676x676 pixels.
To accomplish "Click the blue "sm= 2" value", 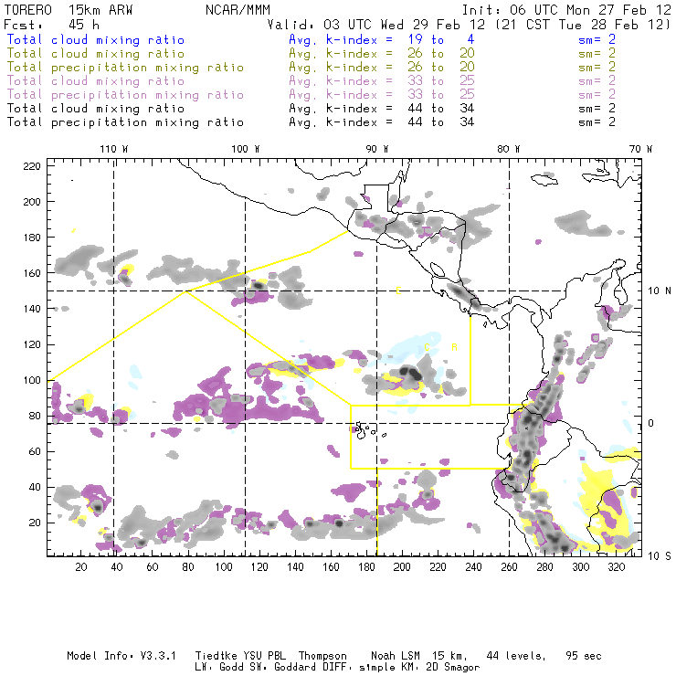I will [x=597, y=39].
